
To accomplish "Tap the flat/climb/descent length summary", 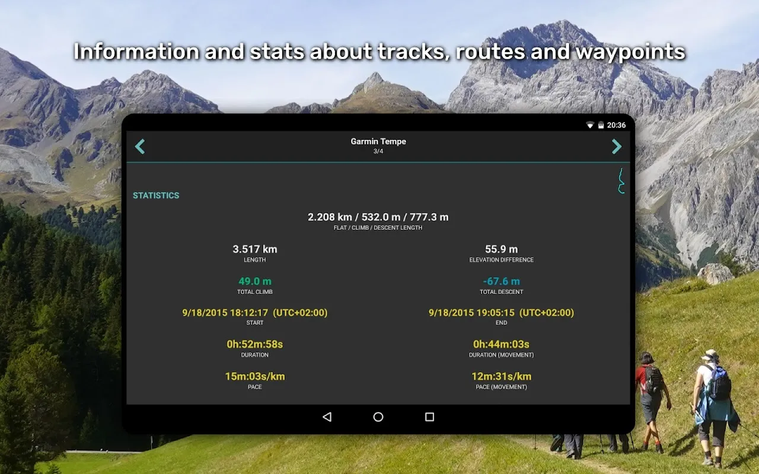I will coord(378,217).
